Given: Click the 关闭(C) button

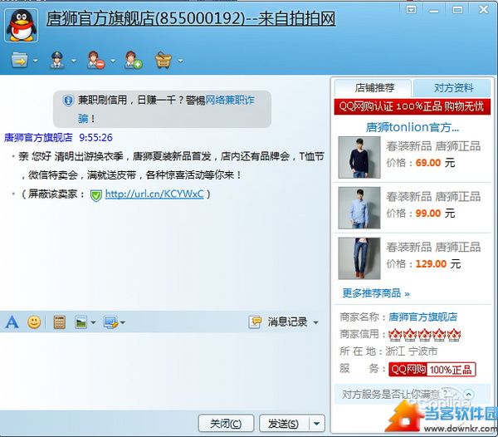Looking at the screenshot, I should click(x=226, y=424).
